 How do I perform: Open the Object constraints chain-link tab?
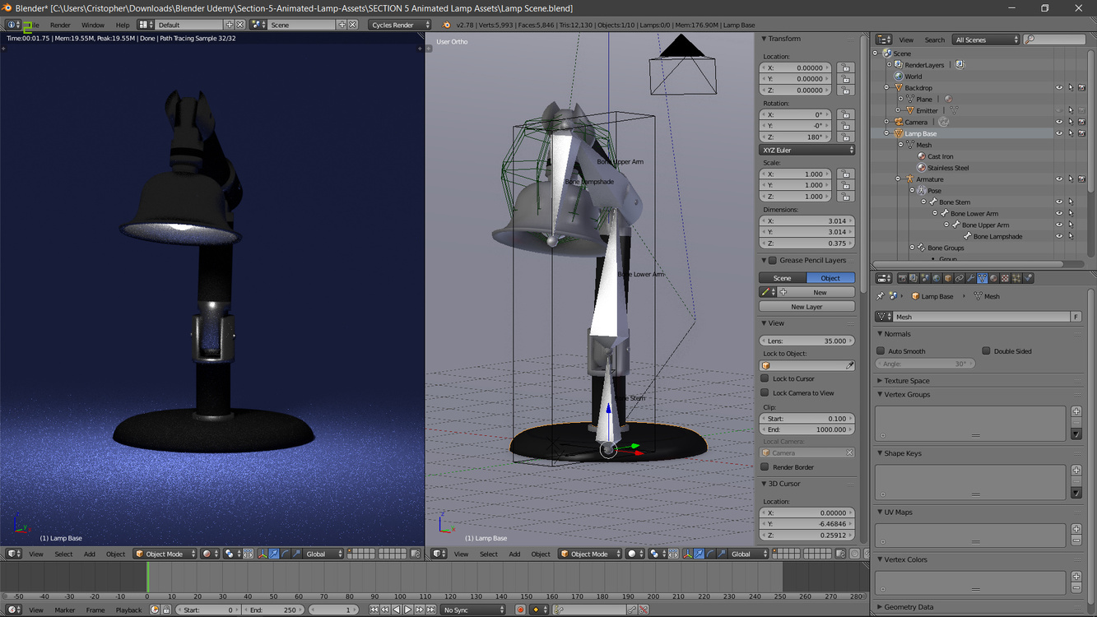point(959,278)
